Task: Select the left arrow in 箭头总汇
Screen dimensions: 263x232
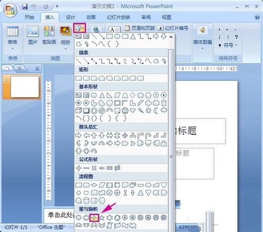Action: (86, 136)
